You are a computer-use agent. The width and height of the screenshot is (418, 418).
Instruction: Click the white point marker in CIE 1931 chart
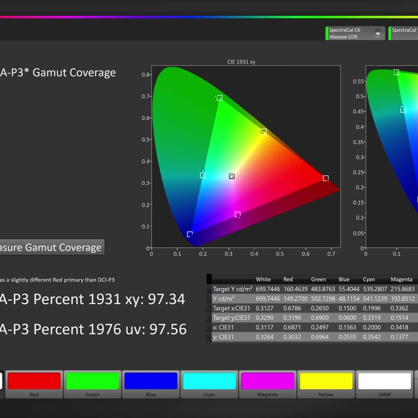(232, 176)
